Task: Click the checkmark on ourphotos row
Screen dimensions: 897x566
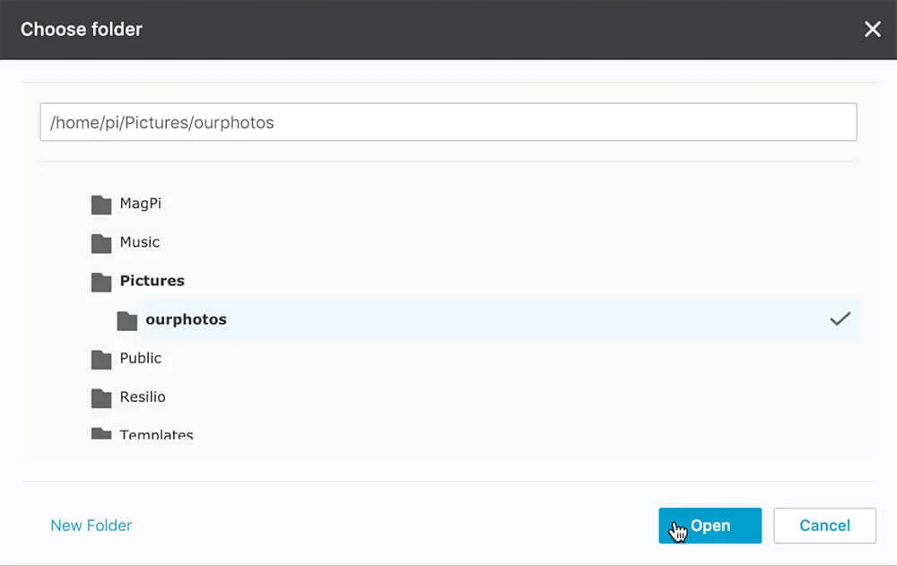Action: (840, 318)
